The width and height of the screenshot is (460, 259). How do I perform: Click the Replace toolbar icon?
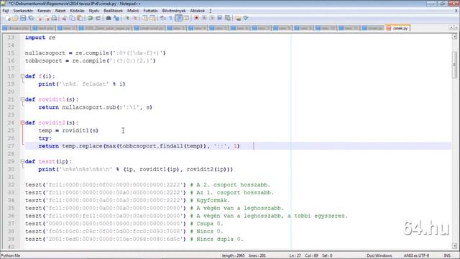[116, 18]
